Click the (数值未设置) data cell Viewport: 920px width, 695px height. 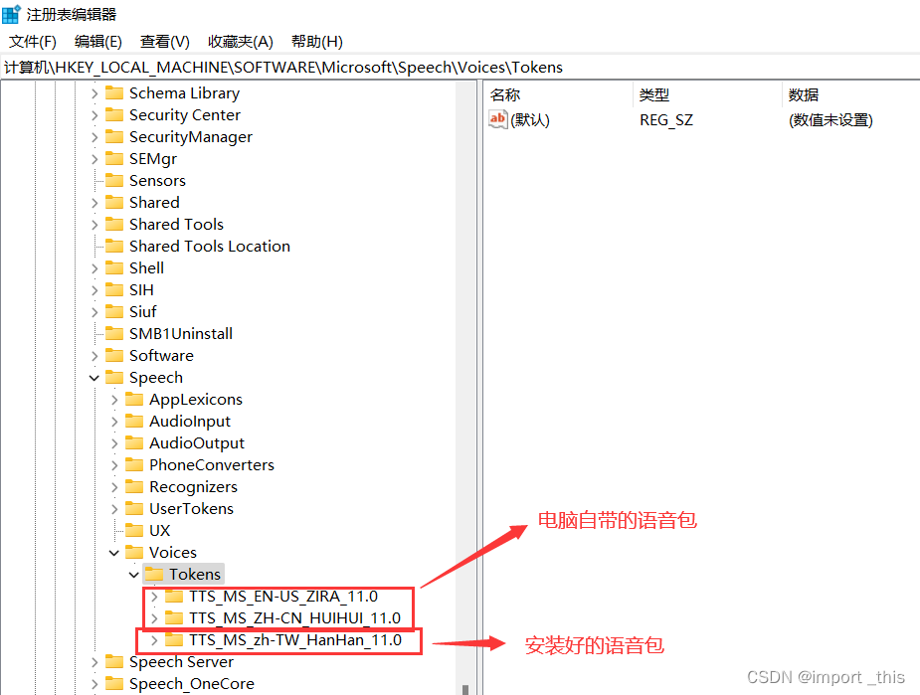830,120
